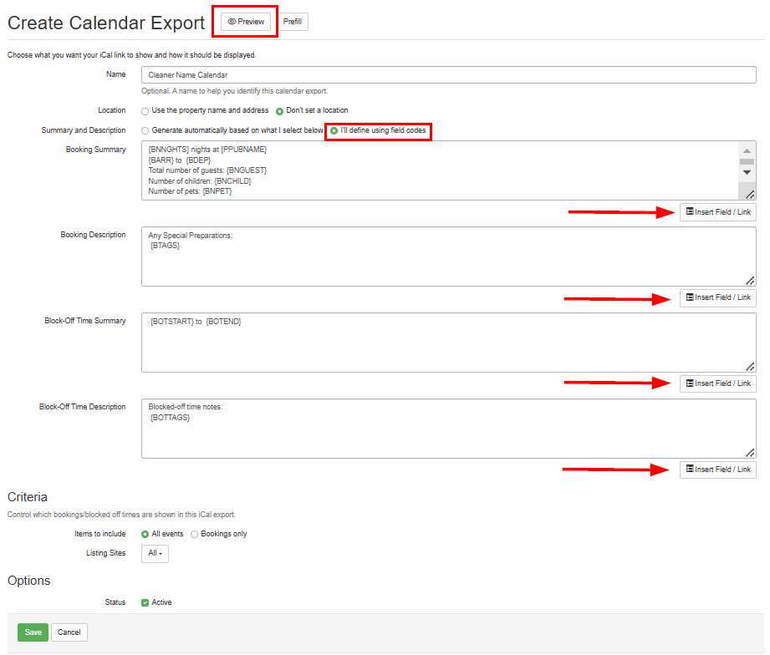Click the Block-Off Time Summary resize grip
This screenshot has width=770, height=655.
click(750, 366)
